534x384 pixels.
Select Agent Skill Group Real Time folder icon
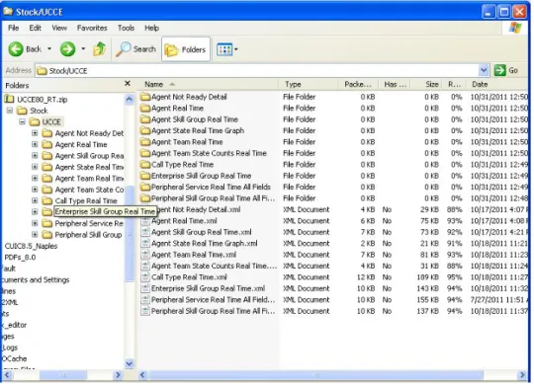point(145,119)
